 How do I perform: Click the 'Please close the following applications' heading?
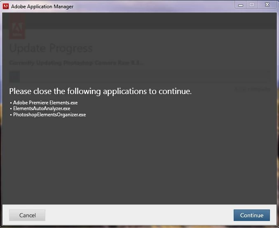pos(101,91)
